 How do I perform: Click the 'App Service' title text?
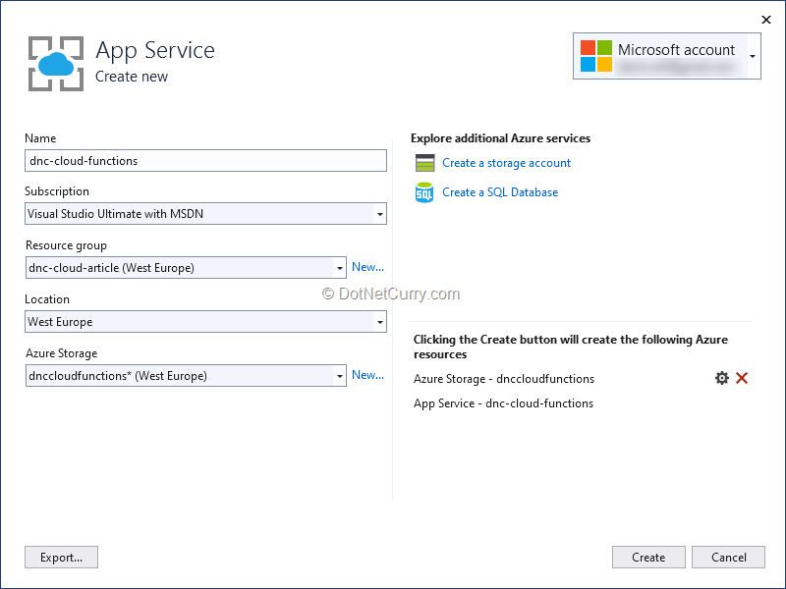coord(155,50)
